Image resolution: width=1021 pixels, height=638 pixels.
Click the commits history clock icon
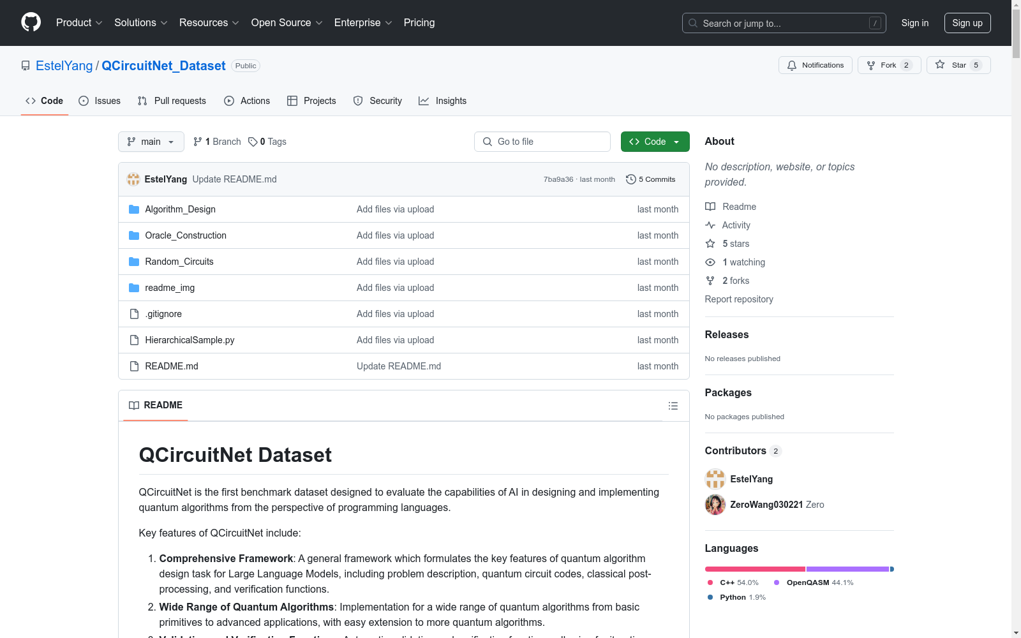[631, 179]
